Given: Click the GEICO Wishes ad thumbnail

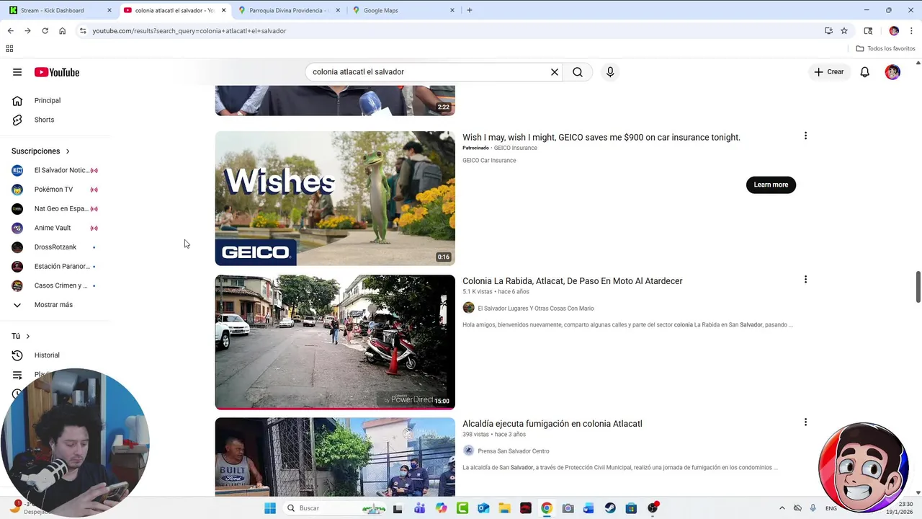Looking at the screenshot, I should click(x=335, y=198).
